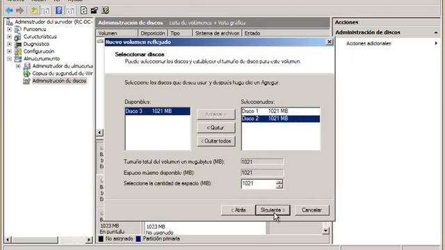Expand the Características tree node
The image size is (445, 250).
point(9,37)
